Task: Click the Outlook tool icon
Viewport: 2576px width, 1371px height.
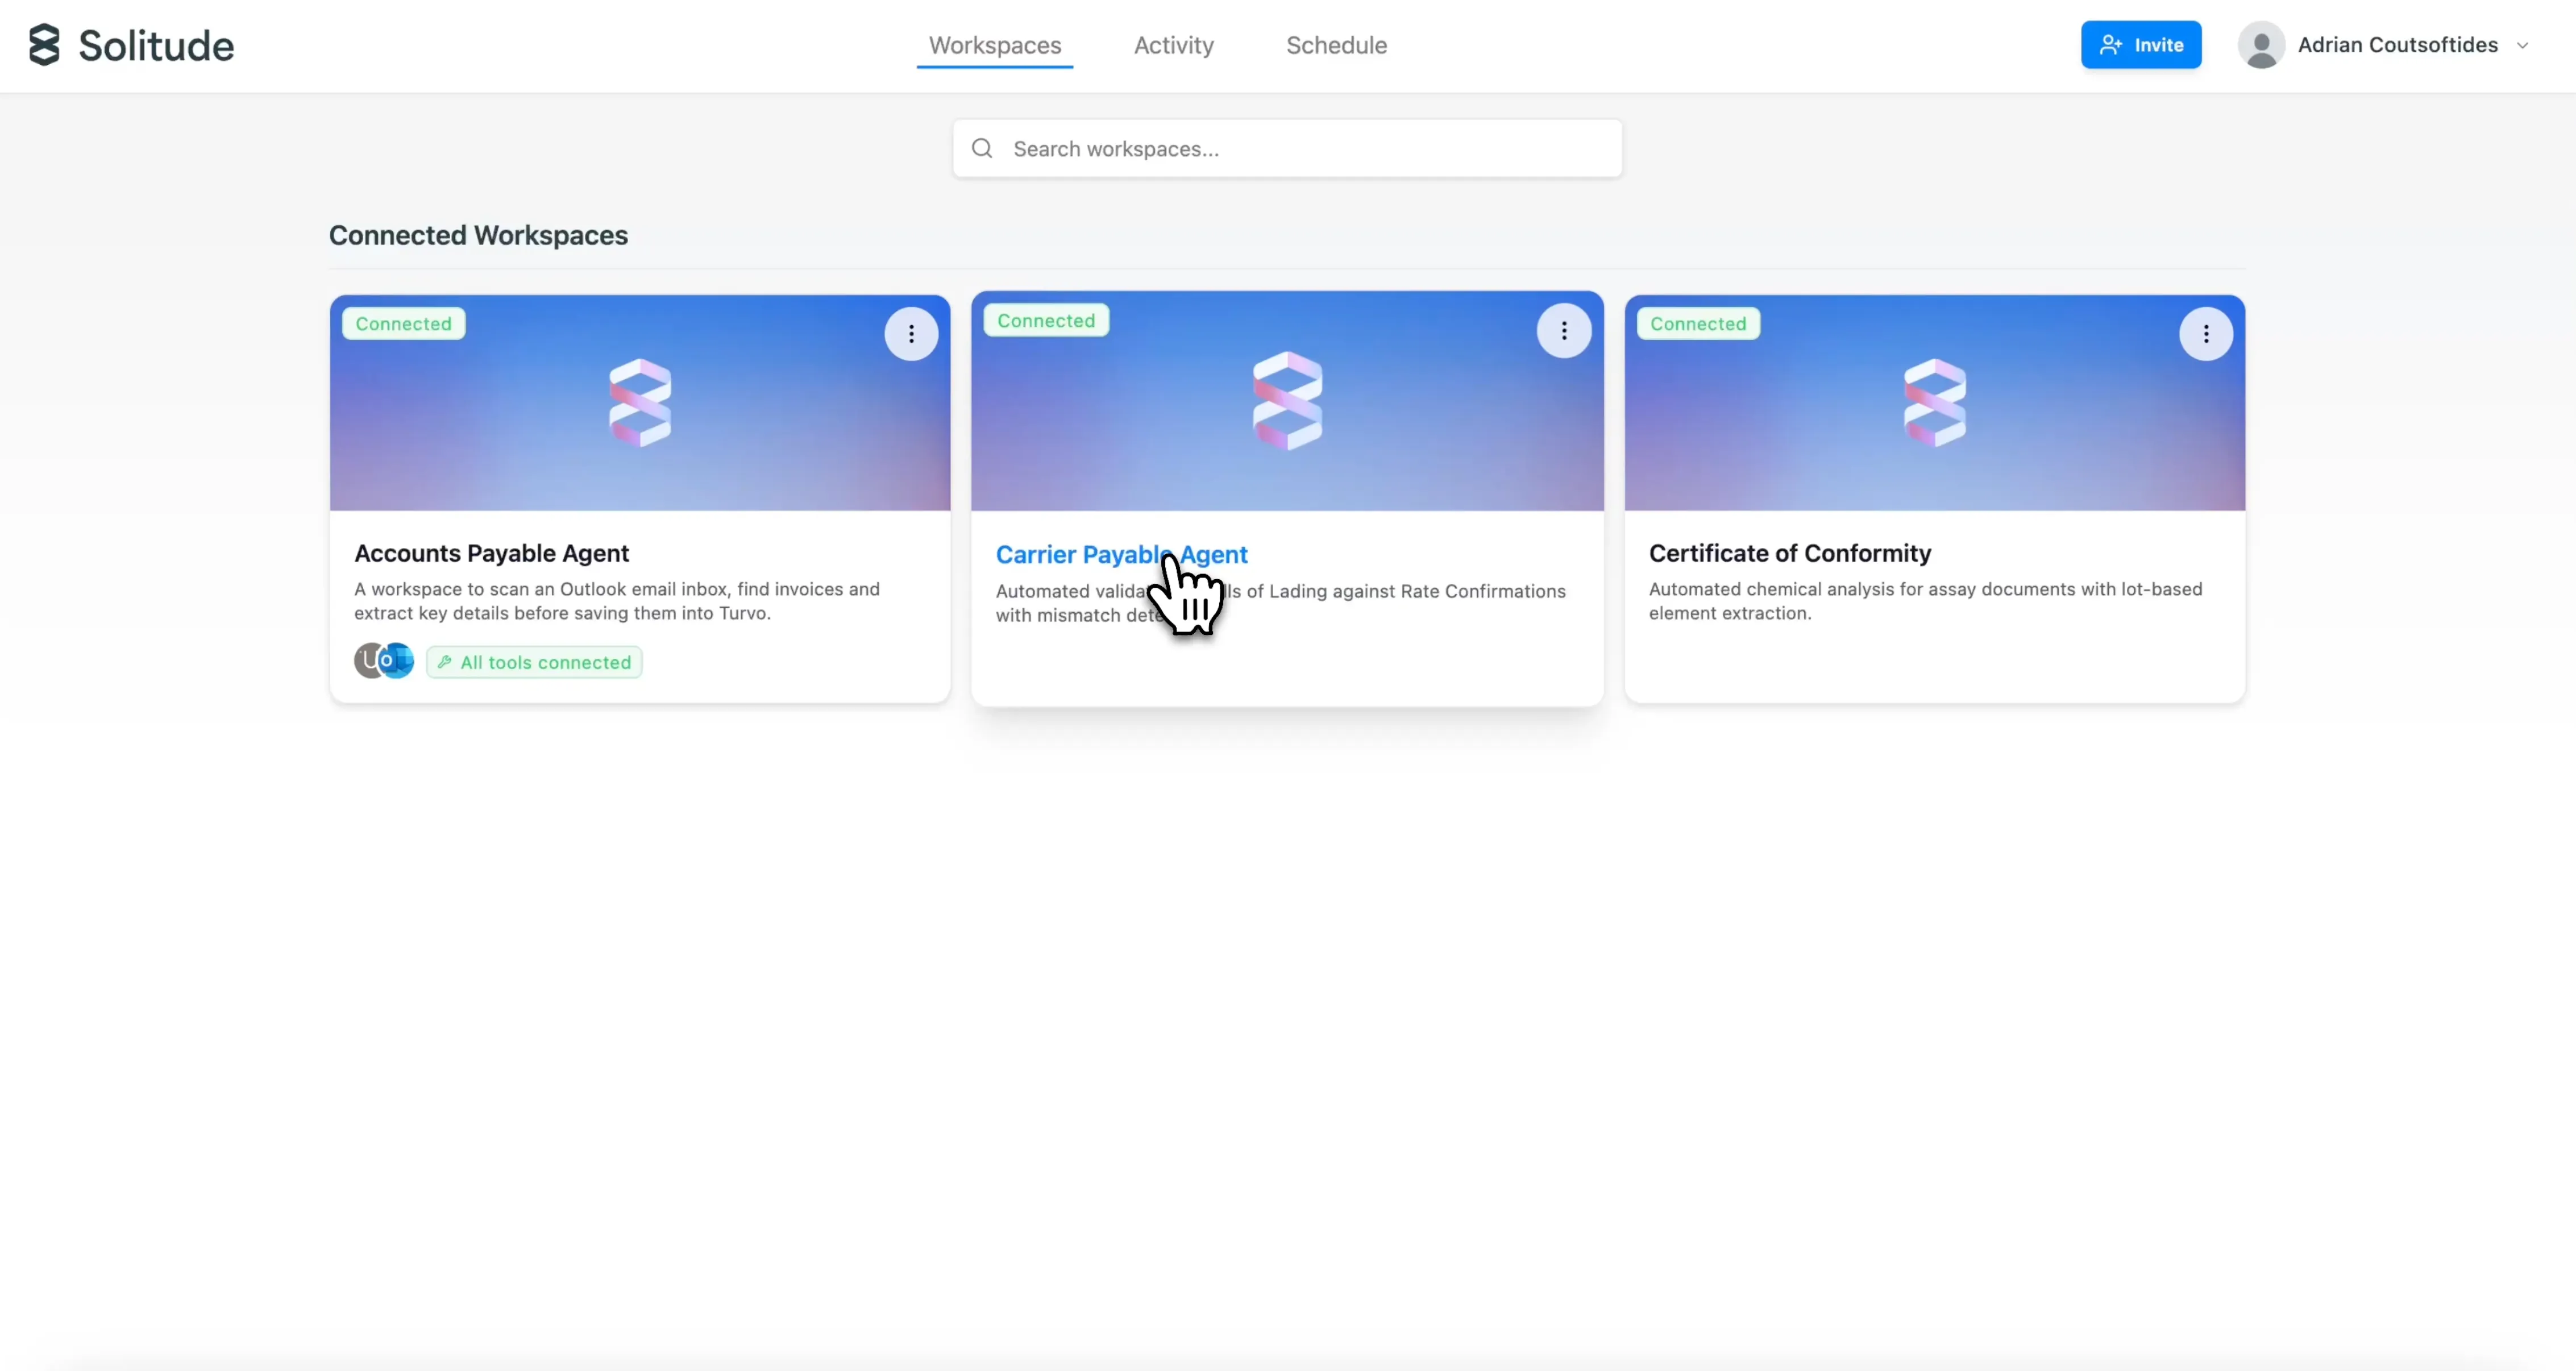Action: point(399,661)
